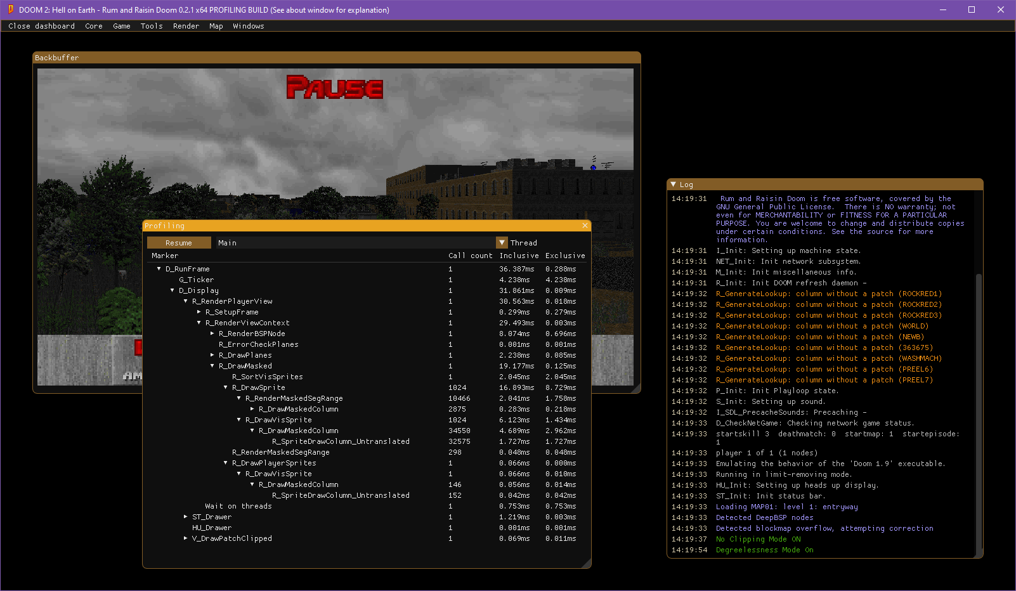
Task: Select the R_SortVisSprites row
Action: [367, 377]
